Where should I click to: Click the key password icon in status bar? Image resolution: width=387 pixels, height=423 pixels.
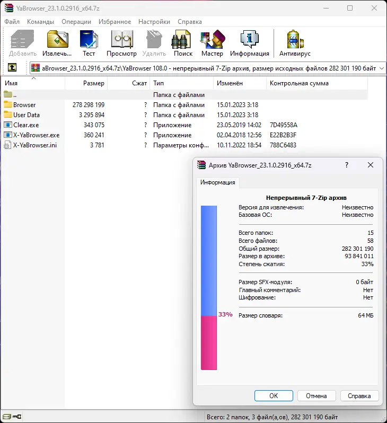[x=17, y=417]
